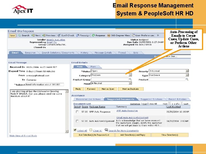The image size is (206, 154).
Task: Show more toolbar items via double chevron
Action: pos(158,35)
